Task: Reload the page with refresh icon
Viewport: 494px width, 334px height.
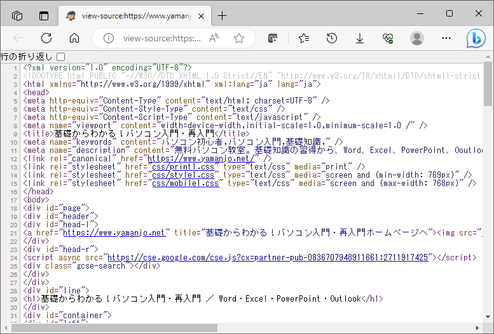Action: [46, 38]
